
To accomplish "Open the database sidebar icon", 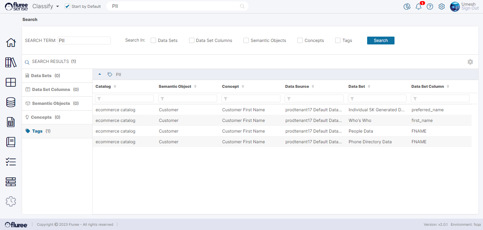I will (11, 102).
